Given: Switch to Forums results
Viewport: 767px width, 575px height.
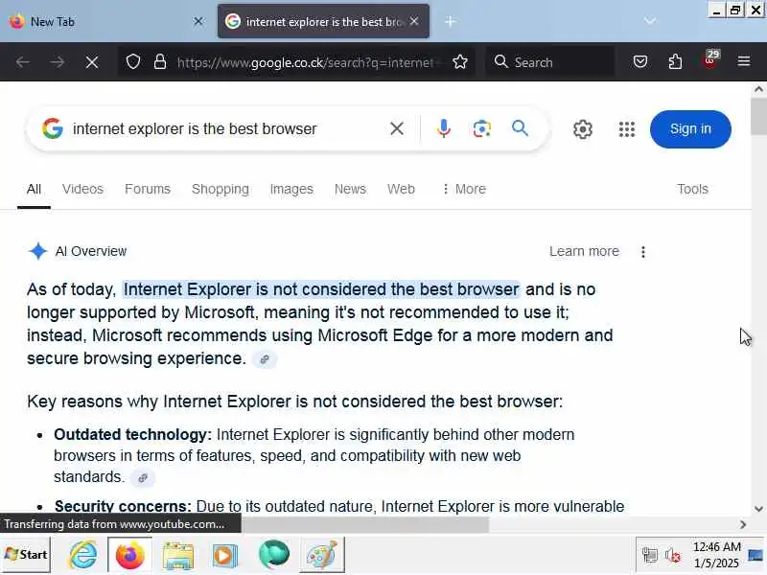Looking at the screenshot, I should [148, 189].
